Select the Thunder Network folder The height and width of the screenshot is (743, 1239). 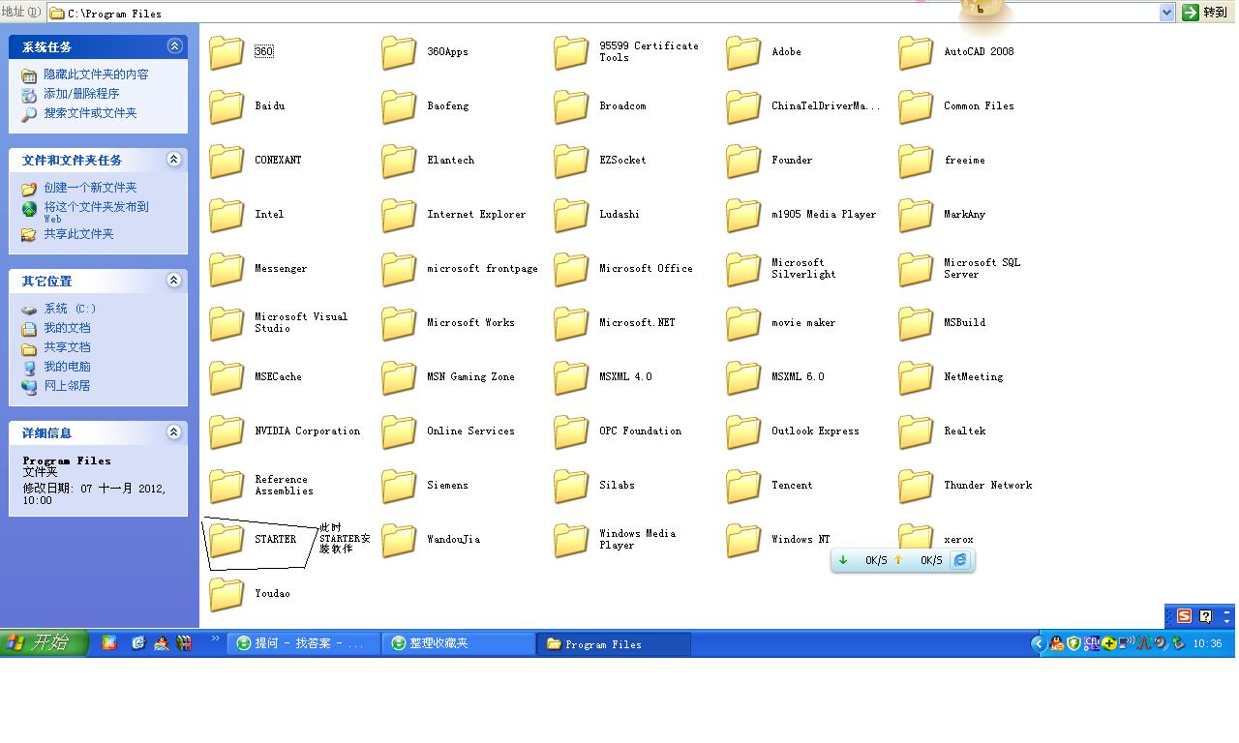[x=965, y=486]
